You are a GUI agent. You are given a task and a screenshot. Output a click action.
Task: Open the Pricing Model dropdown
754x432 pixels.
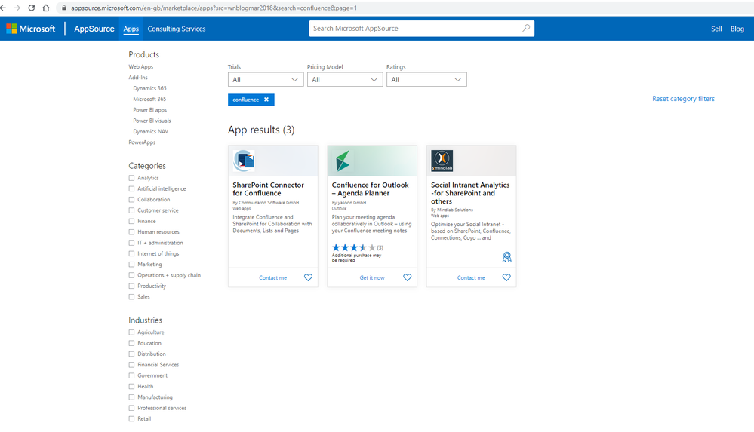(x=345, y=80)
